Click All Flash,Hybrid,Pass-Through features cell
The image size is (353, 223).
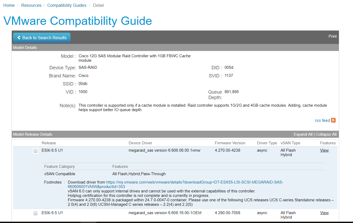pos(139,174)
